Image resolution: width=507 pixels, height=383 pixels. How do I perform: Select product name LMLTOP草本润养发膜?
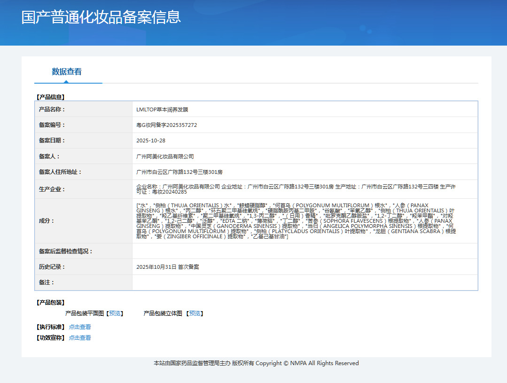click(x=162, y=109)
